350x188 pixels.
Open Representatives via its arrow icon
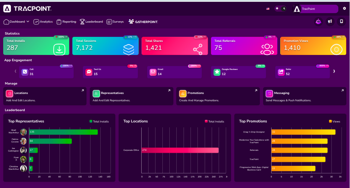[169, 90]
